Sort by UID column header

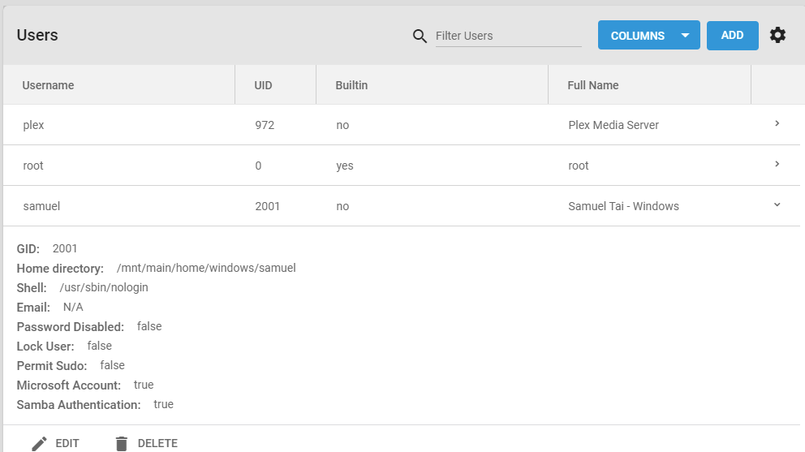click(263, 85)
